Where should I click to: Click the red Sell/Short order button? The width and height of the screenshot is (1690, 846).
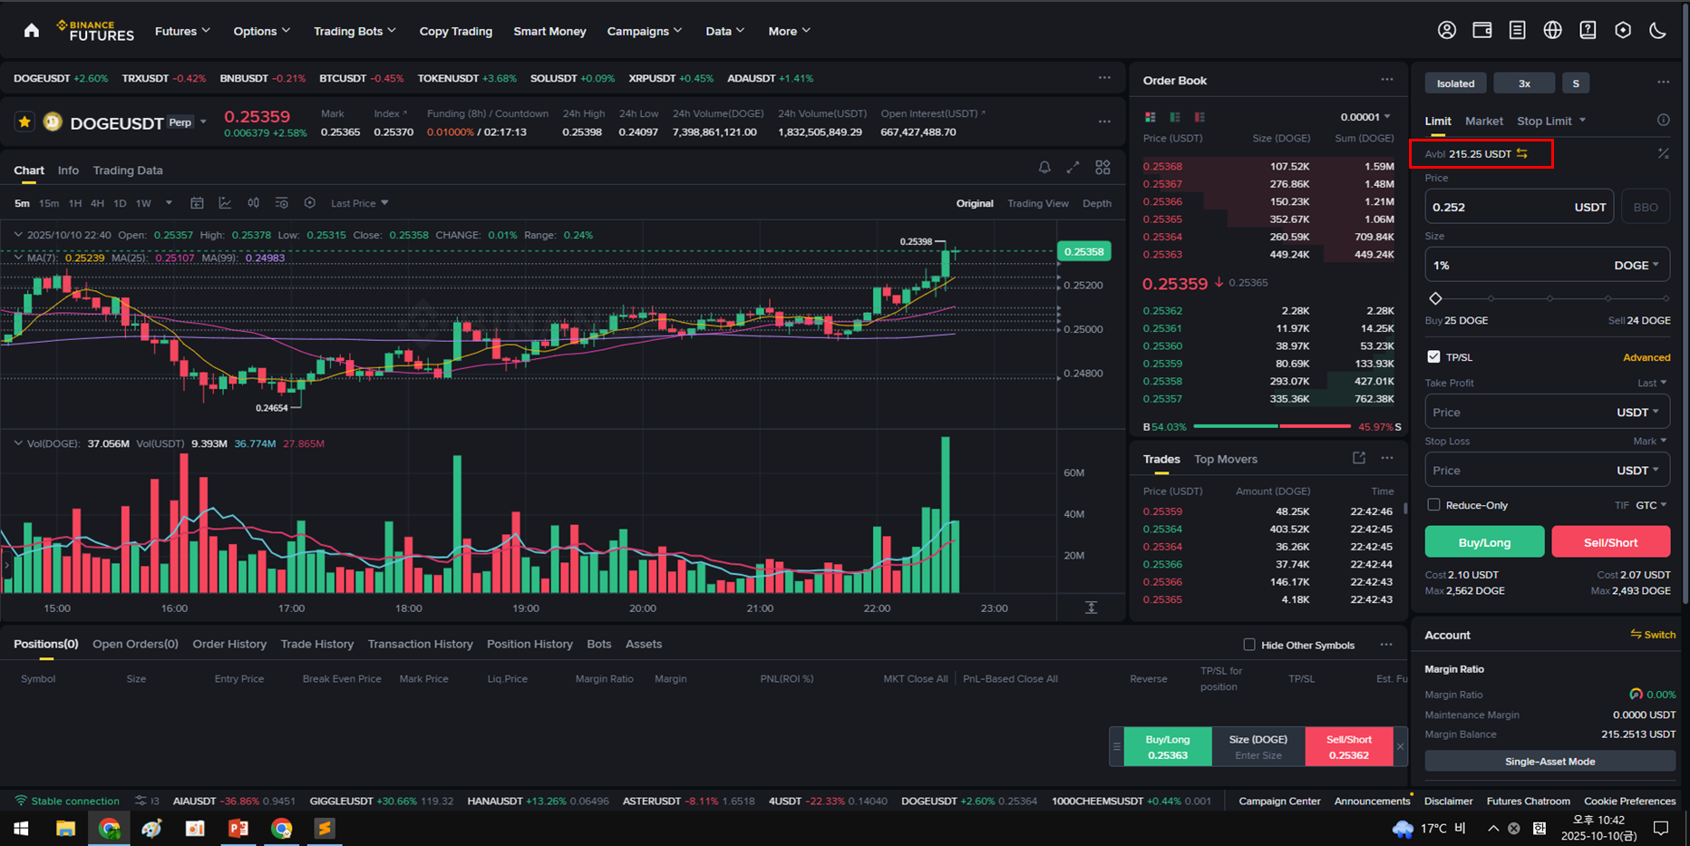1610,542
